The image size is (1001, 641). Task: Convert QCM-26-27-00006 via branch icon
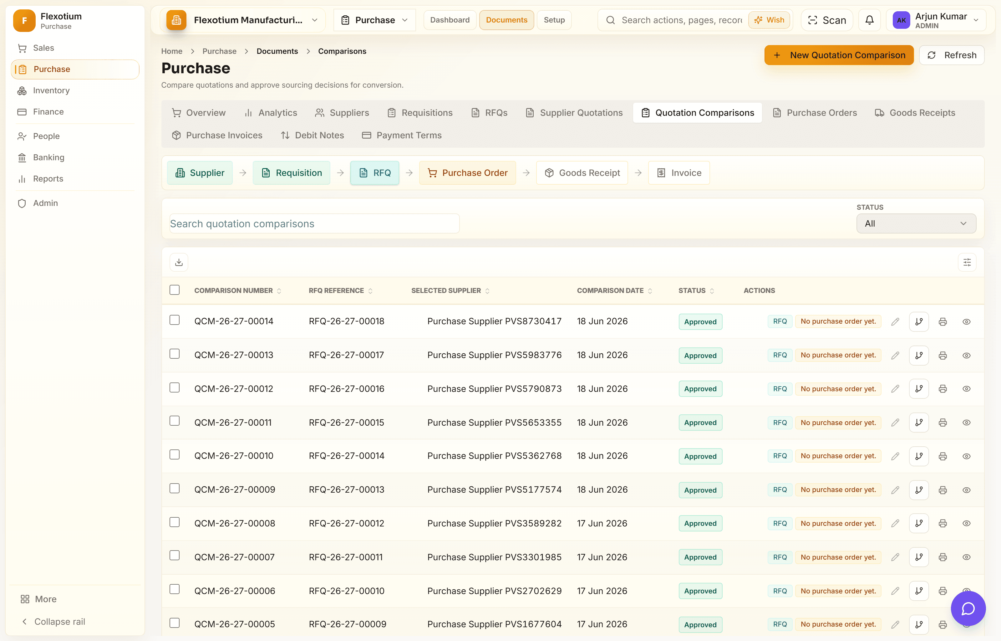click(919, 591)
